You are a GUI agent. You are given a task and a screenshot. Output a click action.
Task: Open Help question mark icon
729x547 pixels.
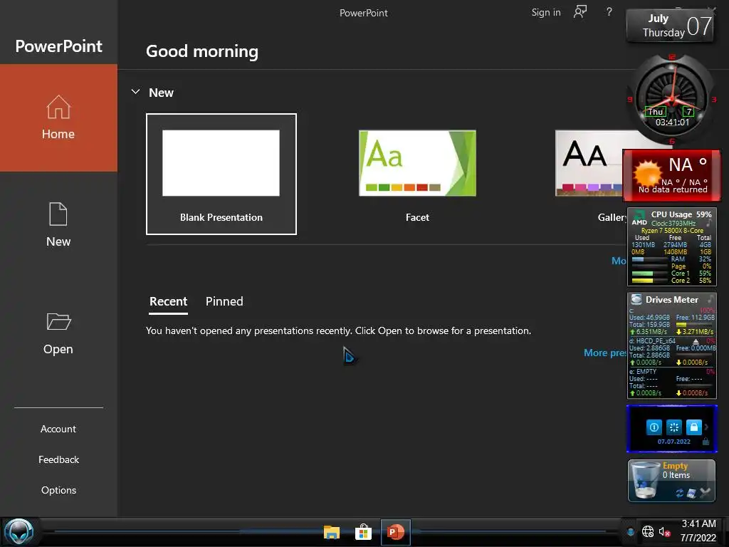click(x=609, y=12)
